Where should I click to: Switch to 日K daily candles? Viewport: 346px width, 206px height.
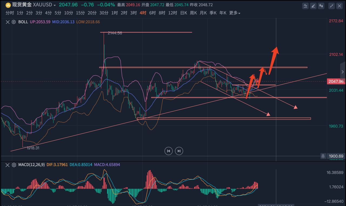[x=184, y=13]
